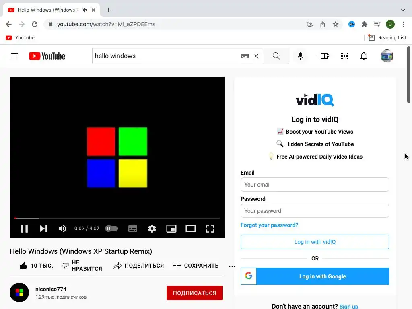Mute the video player volume
Image resolution: width=412 pixels, height=309 pixels.
62,229
